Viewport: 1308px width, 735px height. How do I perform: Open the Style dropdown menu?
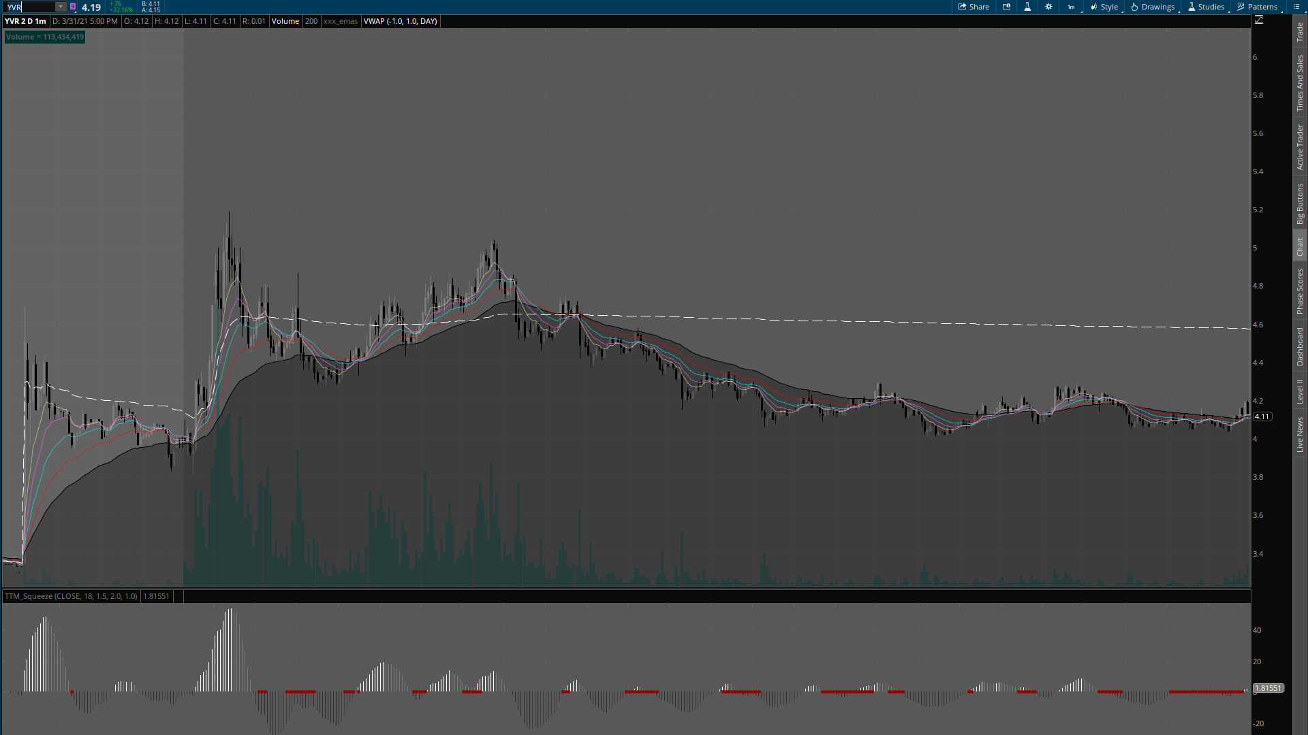tap(1104, 7)
